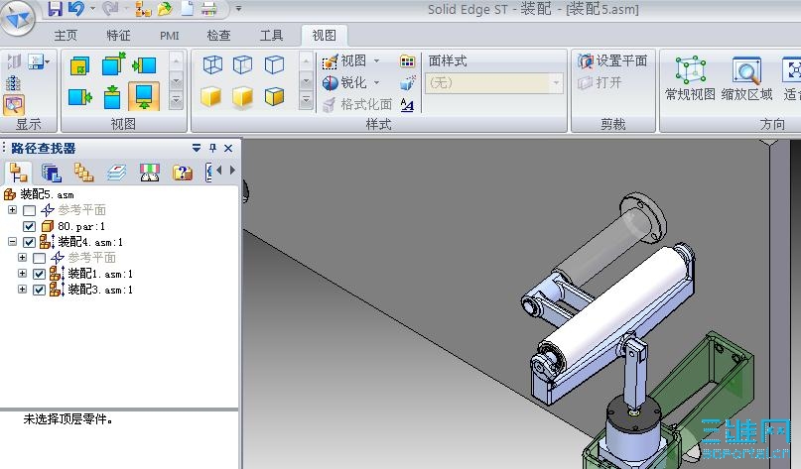Expand the nested 参考平面 node under 装配4
The width and height of the screenshot is (801, 469).
click(22, 257)
